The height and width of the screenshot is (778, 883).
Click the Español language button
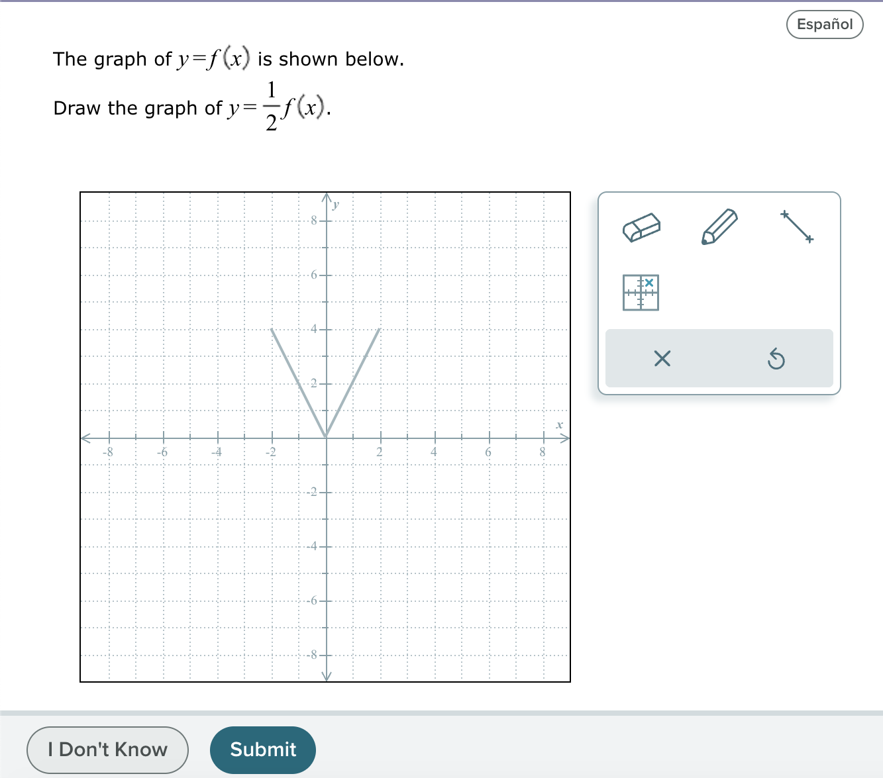pyautogui.click(x=824, y=24)
